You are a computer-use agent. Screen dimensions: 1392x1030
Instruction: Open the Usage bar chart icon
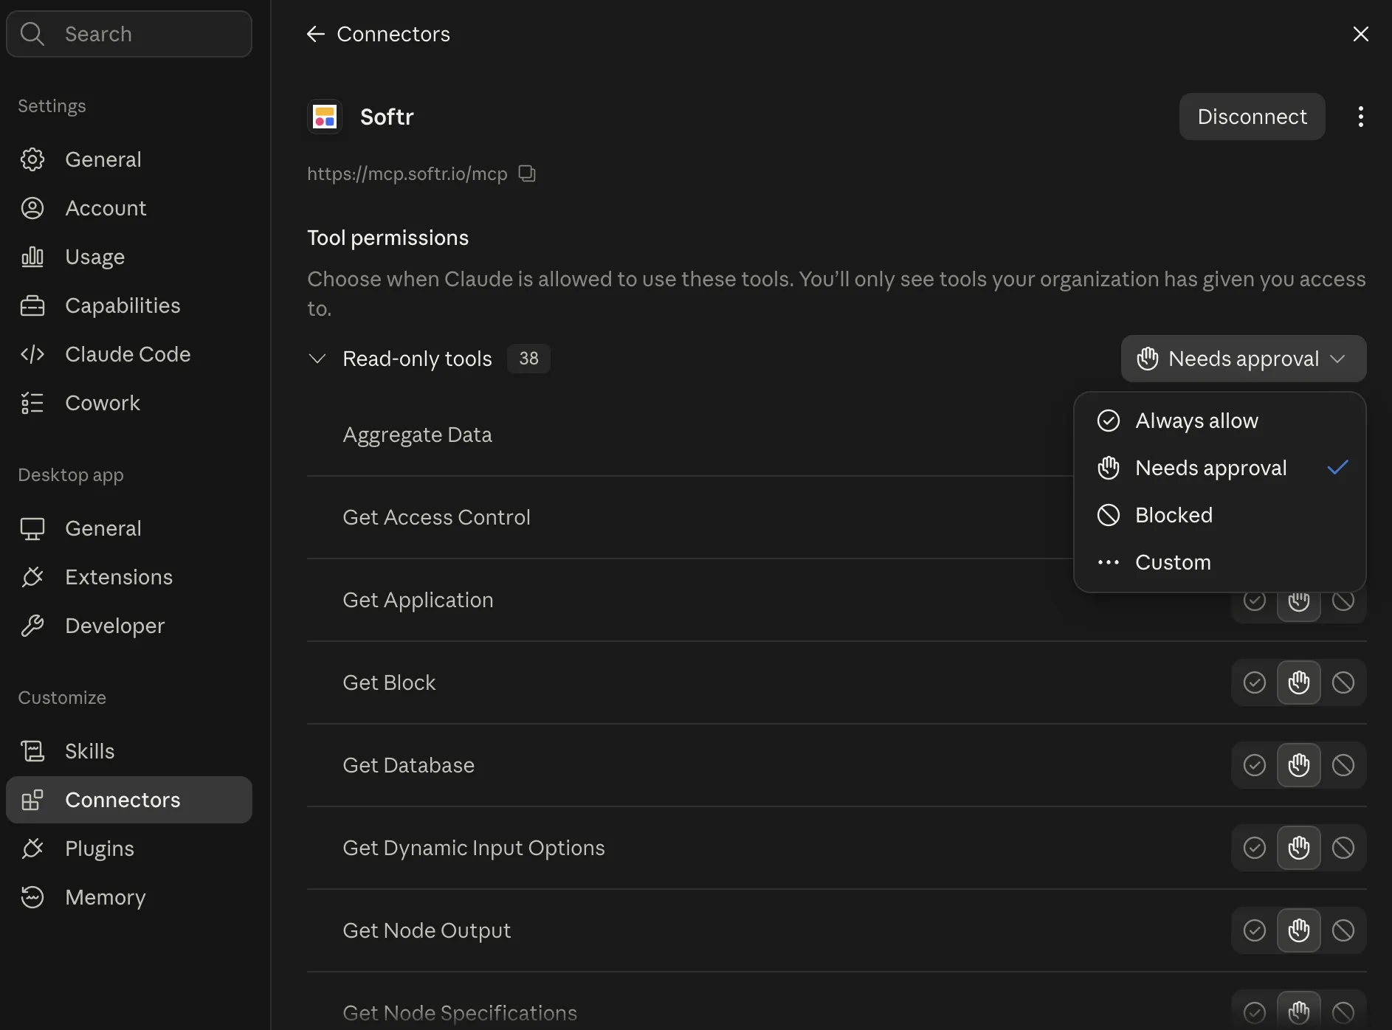(x=32, y=257)
